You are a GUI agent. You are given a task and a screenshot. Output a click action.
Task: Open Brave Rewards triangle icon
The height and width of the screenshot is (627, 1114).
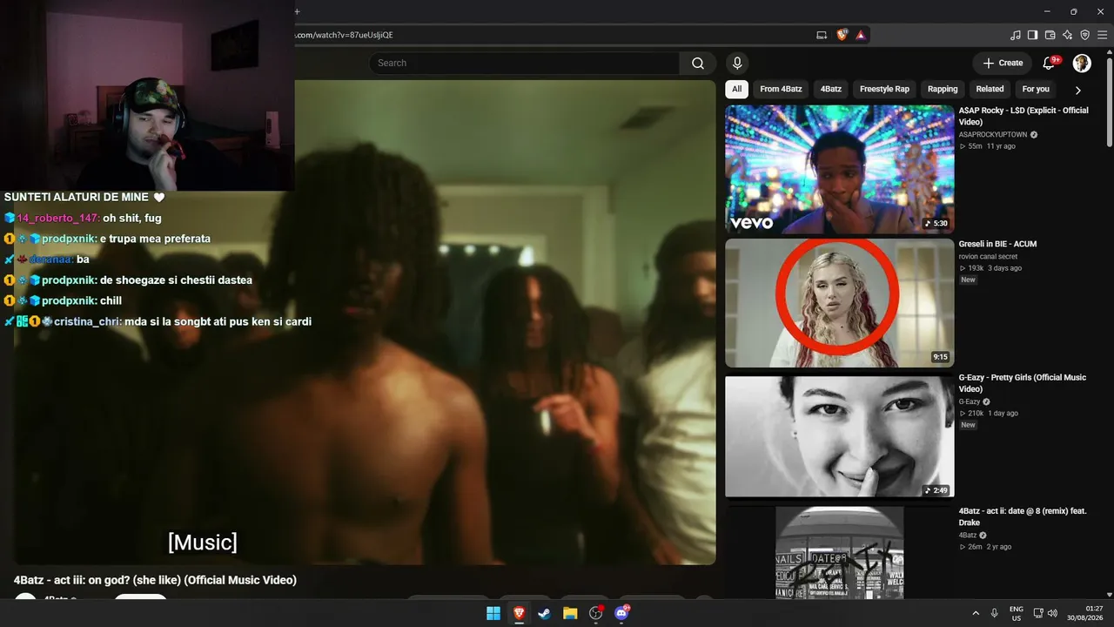point(860,35)
